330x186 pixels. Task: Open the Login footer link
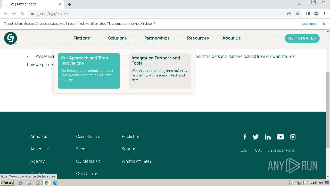pyautogui.click(x=245, y=150)
